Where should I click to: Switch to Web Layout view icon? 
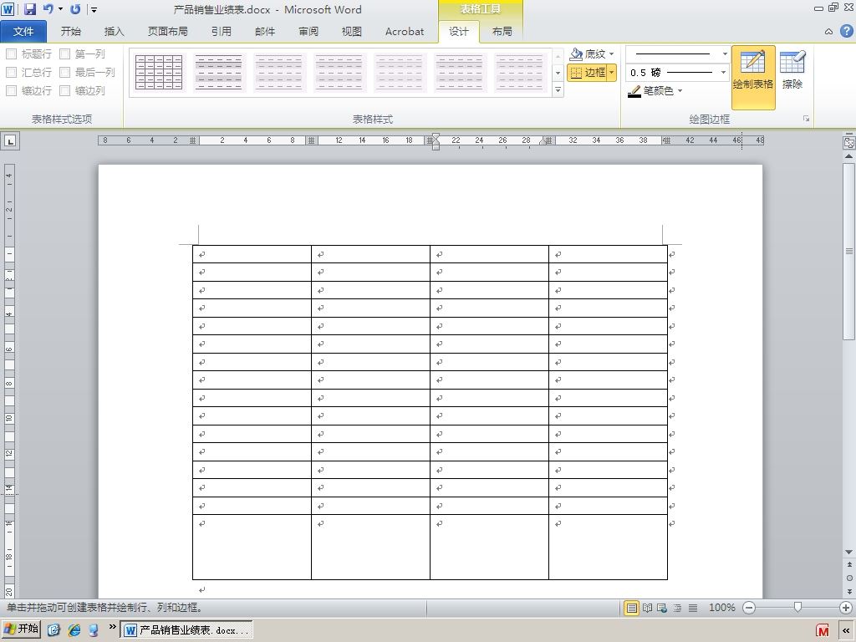tap(662, 608)
